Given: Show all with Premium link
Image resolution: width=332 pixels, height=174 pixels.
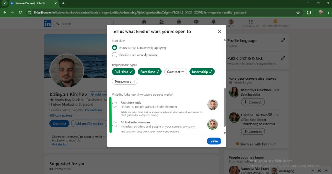Looking at the screenshot, I should pos(256,144).
